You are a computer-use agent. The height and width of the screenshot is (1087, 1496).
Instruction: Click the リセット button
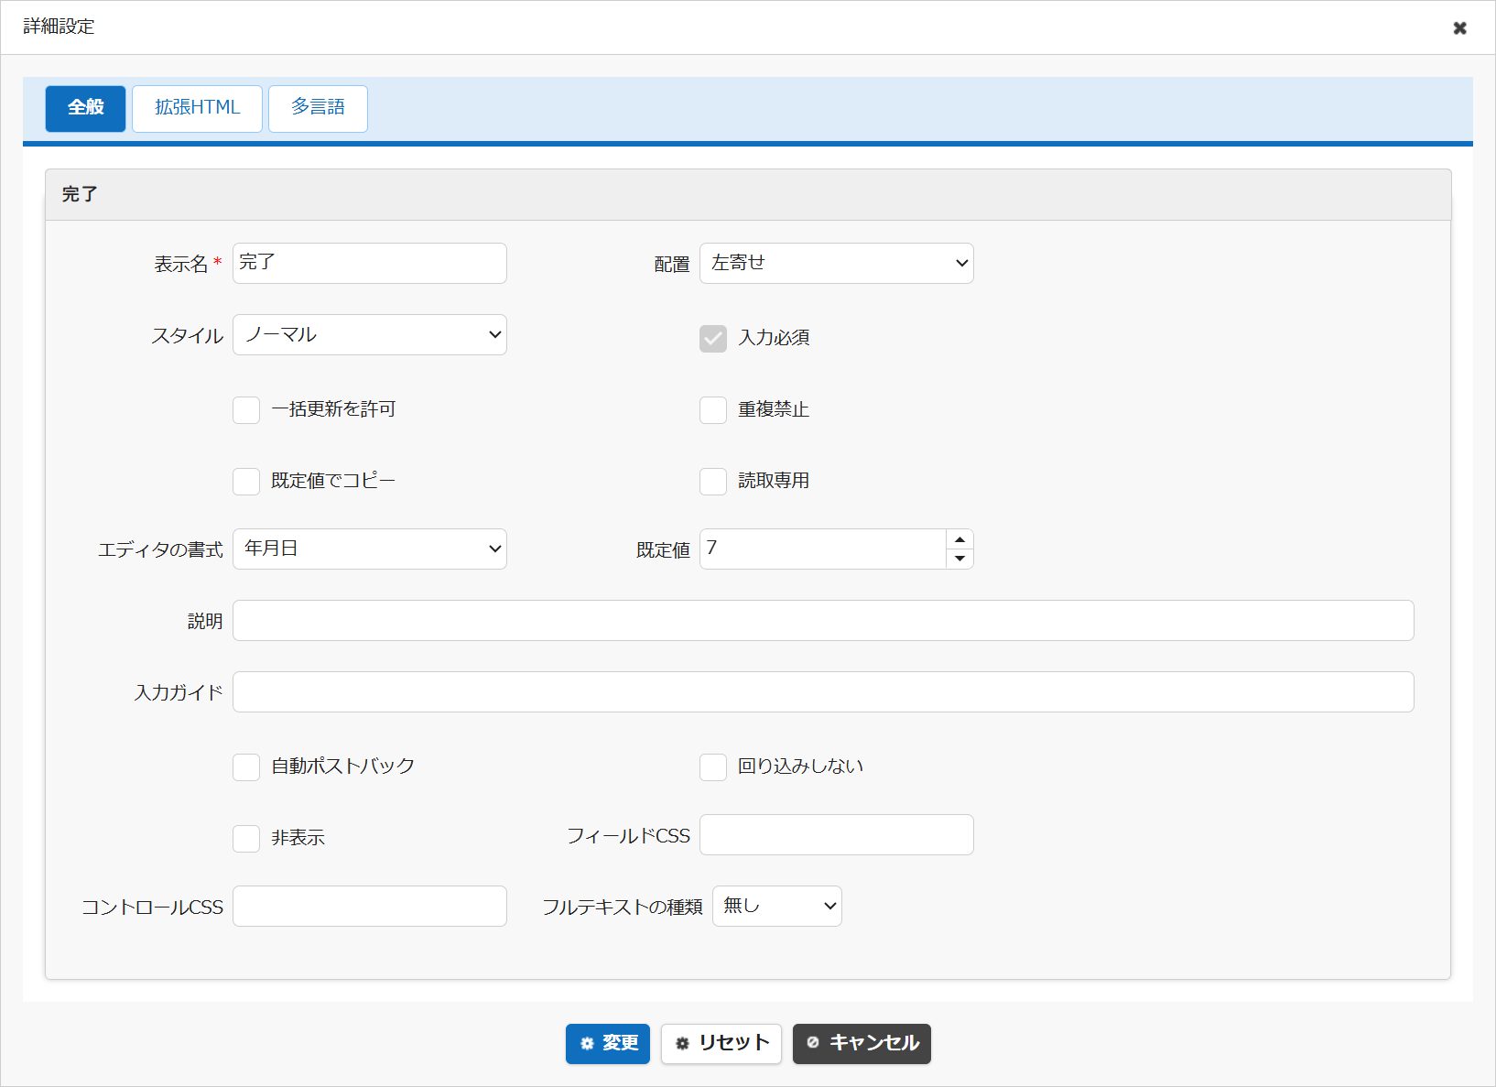721,1044
